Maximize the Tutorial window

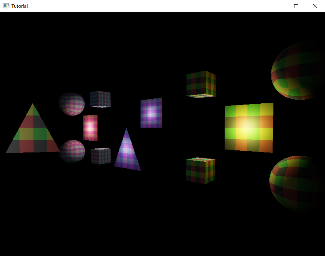click(x=296, y=6)
